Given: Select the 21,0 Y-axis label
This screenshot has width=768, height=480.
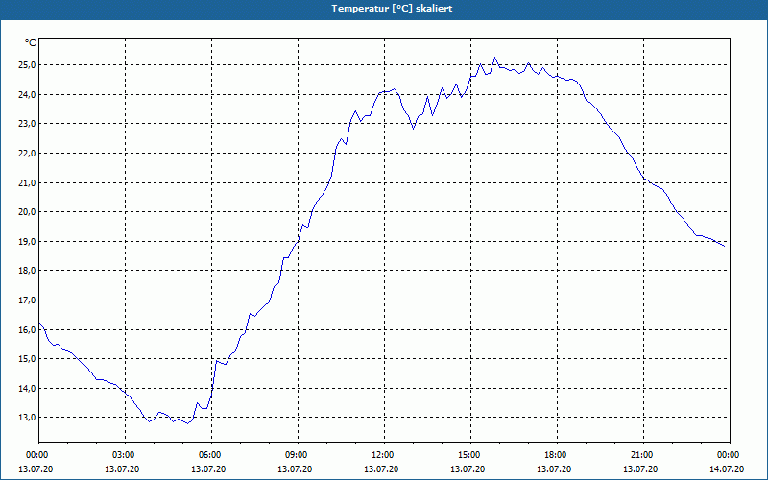Looking at the screenshot, I should point(27,182).
